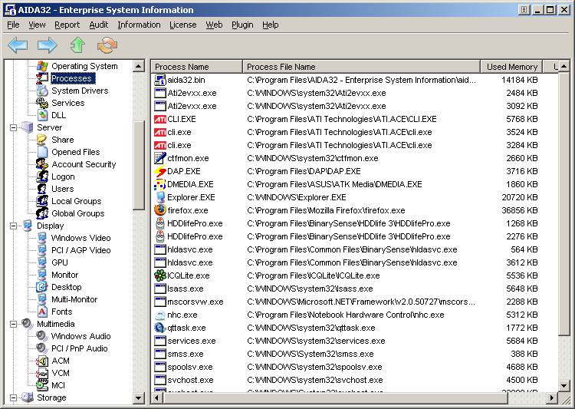Viewport: 575px width, 409px height.
Task: Click the DLL icon in the tree
Action: pos(42,115)
